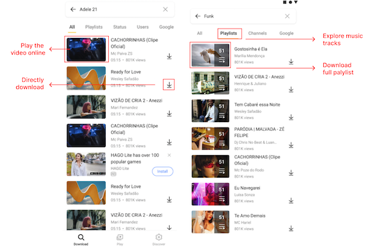Image resolution: width=373 pixels, height=248 pixels.
Task: Select the Download search tab at bottom
Action: point(81,239)
